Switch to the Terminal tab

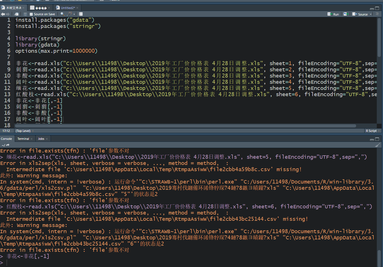click(23, 139)
